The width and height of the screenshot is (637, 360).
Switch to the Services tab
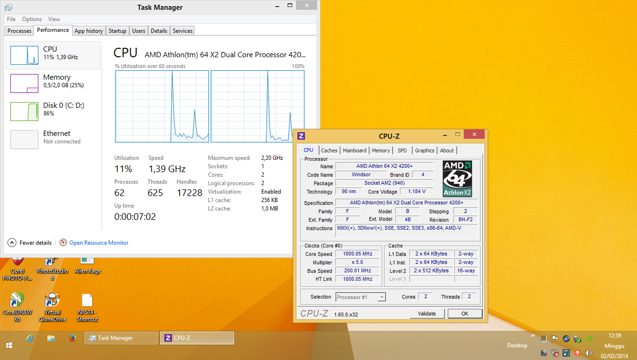[183, 31]
